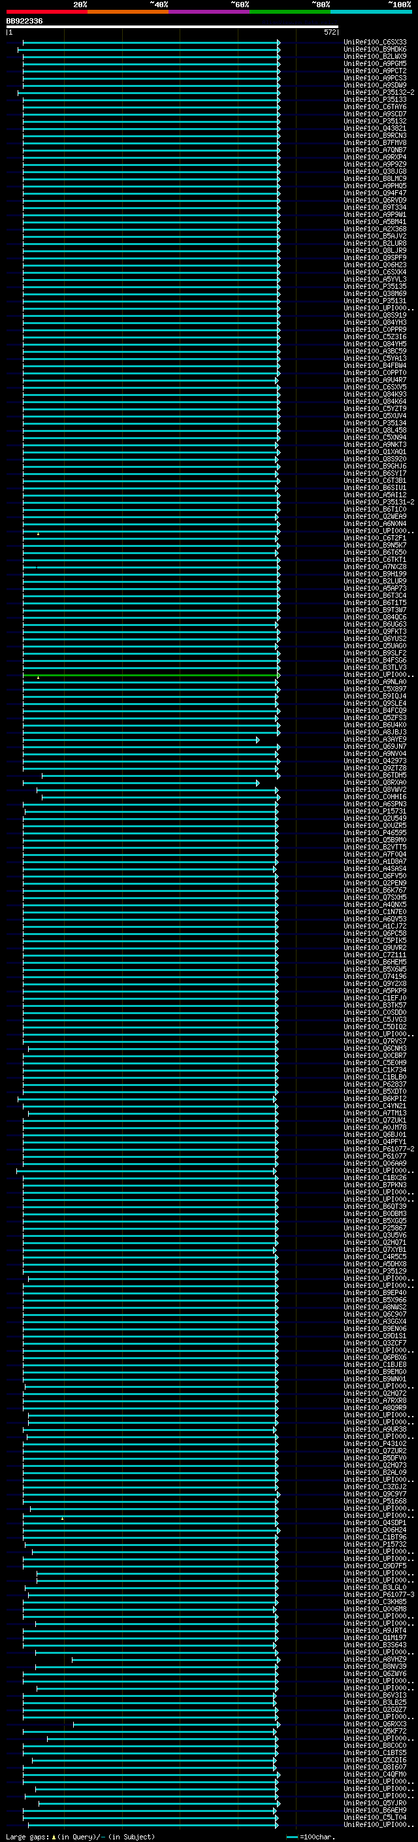Click the query end position 572
The height and width of the screenshot is (1842, 418).
coord(329,32)
